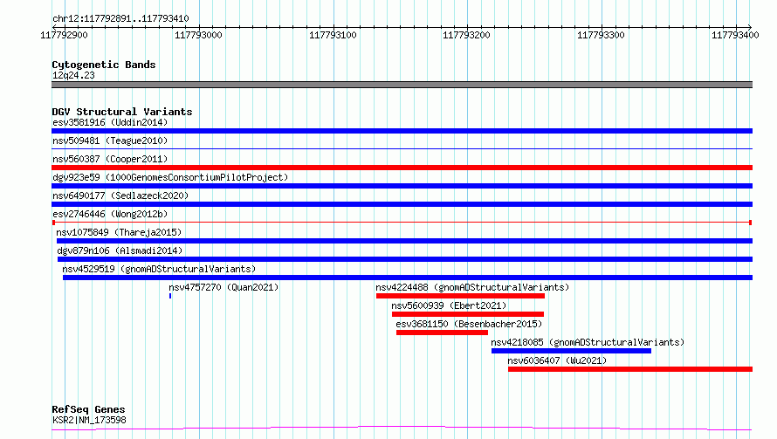This screenshot has height=439, width=777.
Task: Select the blue nsv4218085 variant bar
Action: pos(571,351)
